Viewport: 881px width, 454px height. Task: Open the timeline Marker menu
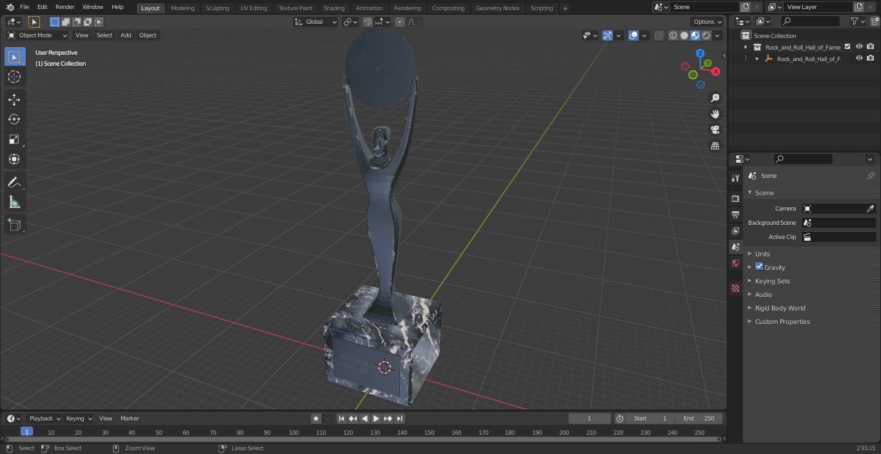coord(130,419)
